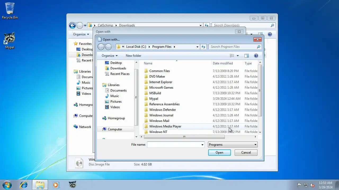Select Videos library in dialog sidebar

click(x=115, y=107)
